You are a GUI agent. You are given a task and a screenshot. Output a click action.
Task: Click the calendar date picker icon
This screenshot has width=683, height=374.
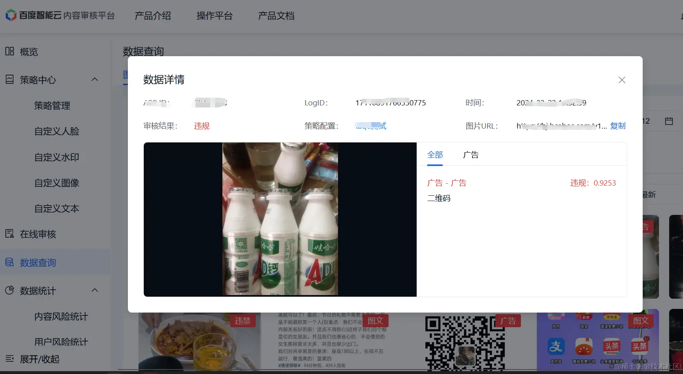[x=669, y=121]
